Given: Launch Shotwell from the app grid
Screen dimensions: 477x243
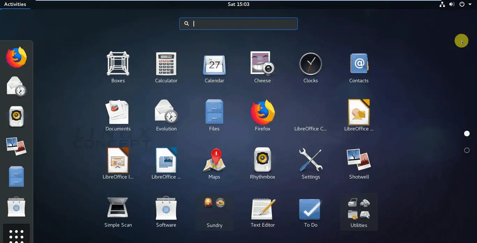Looking at the screenshot, I should coord(359,164).
